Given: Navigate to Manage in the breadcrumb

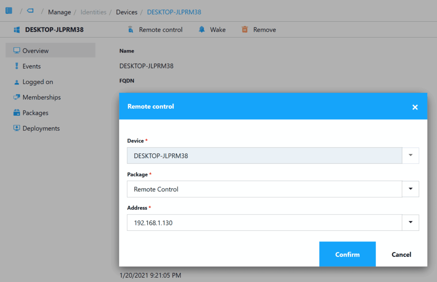Looking at the screenshot, I should pyautogui.click(x=59, y=12).
